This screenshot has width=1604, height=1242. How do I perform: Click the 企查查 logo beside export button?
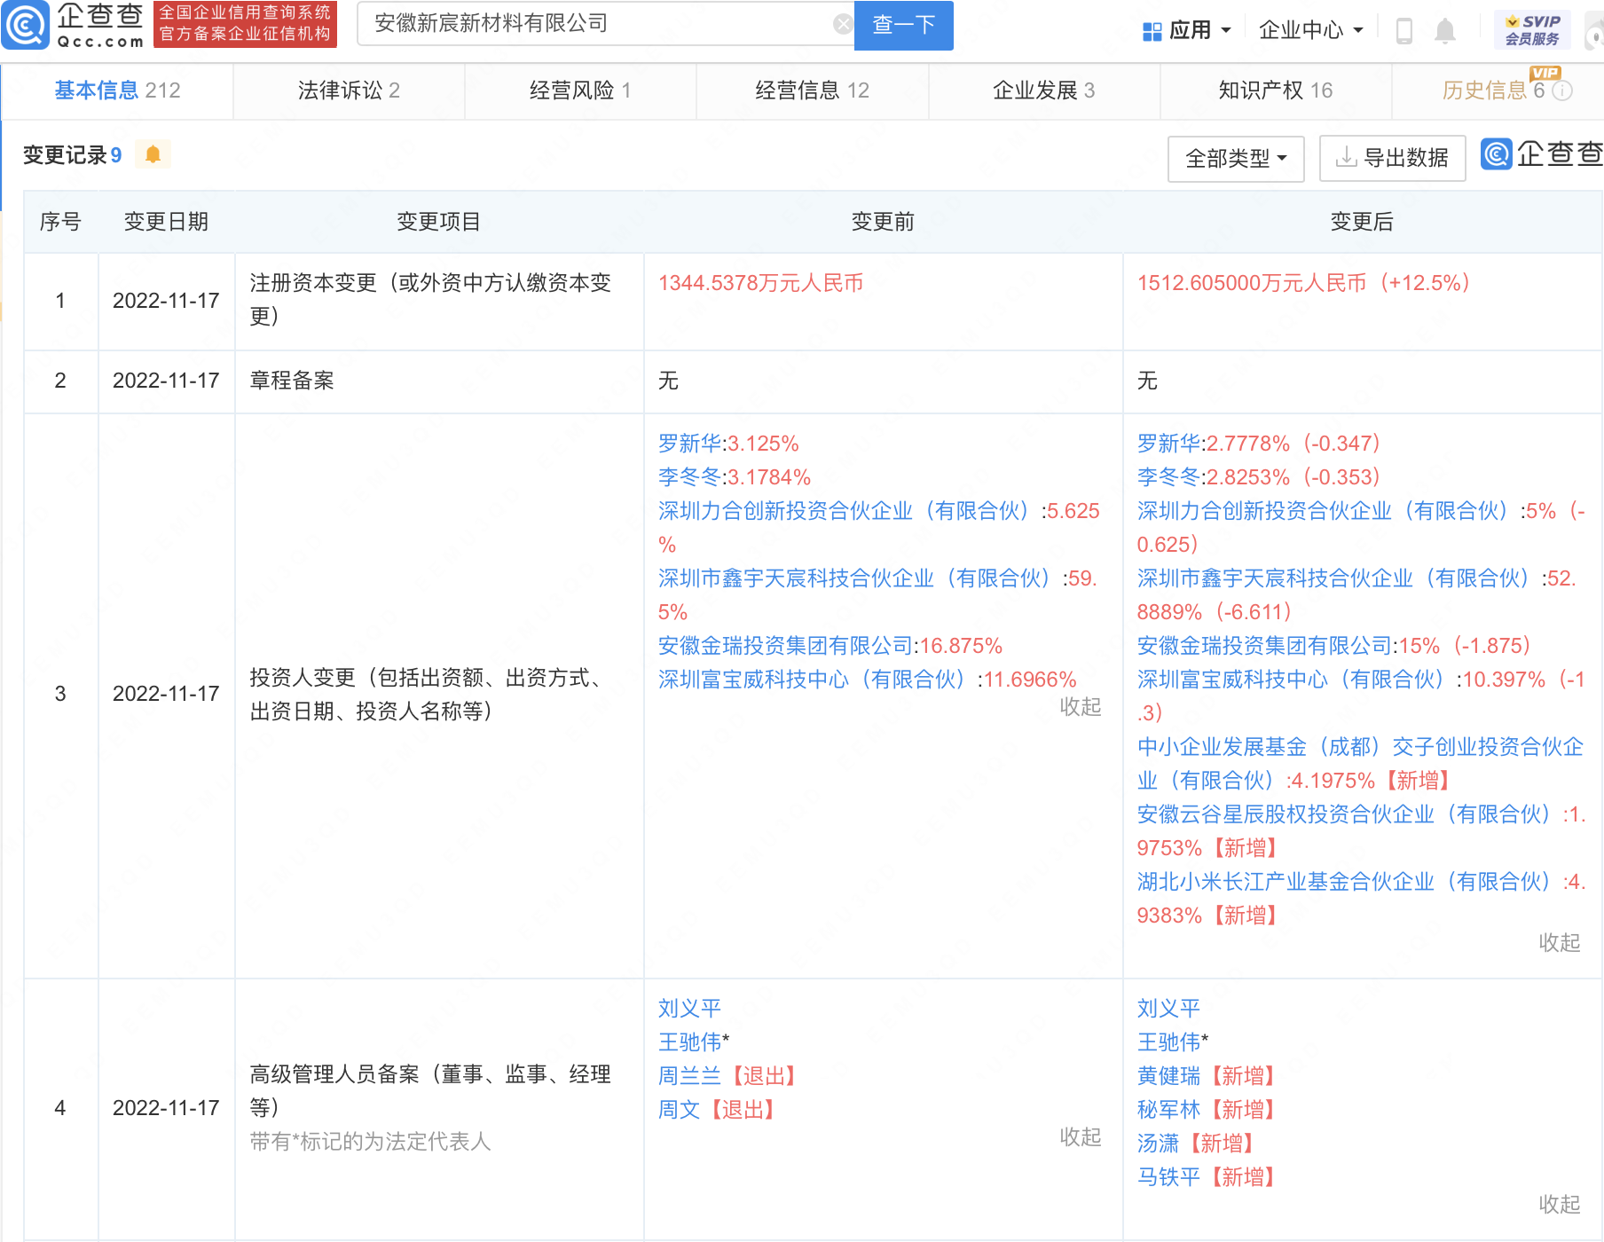point(1542,154)
